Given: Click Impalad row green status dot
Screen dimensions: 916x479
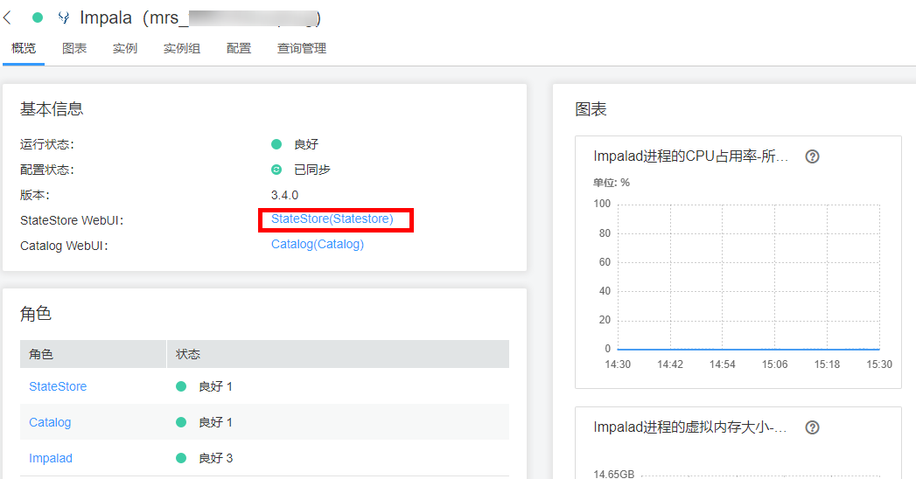Looking at the screenshot, I should tap(181, 458).
